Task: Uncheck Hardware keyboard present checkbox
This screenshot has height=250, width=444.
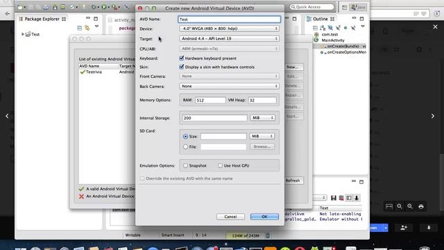Action: tap(182, 58)
